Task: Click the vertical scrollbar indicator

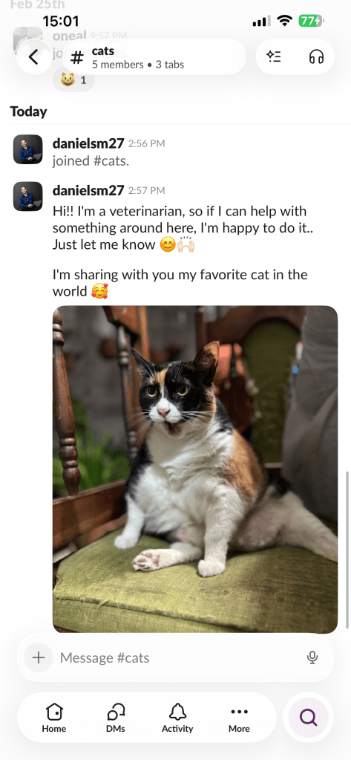Action: tap(347, 550)
